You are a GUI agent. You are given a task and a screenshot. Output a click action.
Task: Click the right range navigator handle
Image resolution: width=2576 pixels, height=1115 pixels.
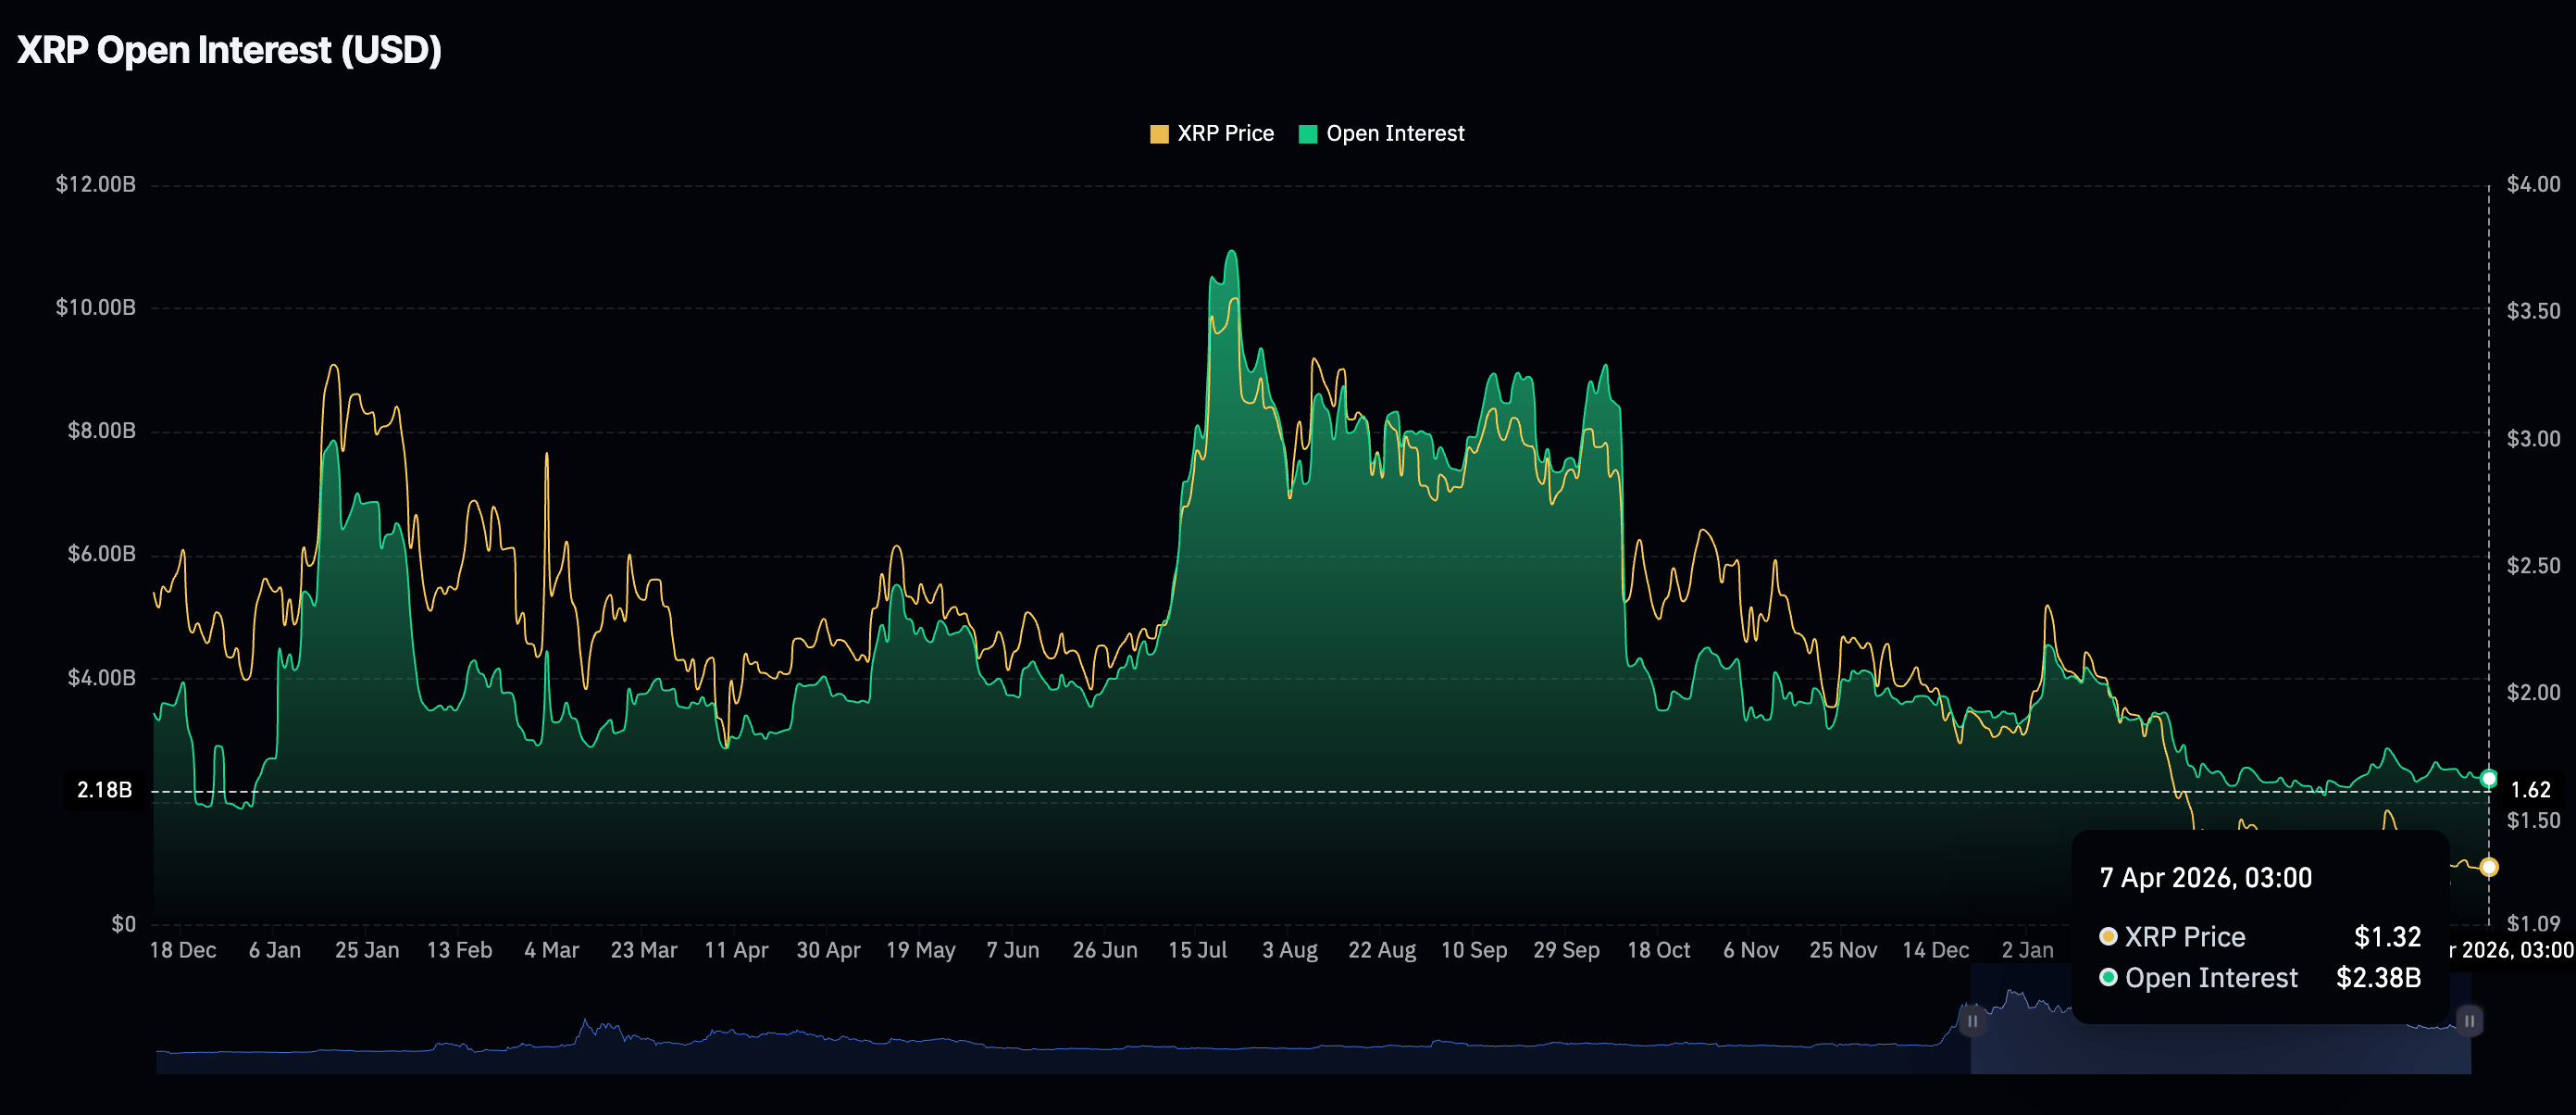2469,1021
